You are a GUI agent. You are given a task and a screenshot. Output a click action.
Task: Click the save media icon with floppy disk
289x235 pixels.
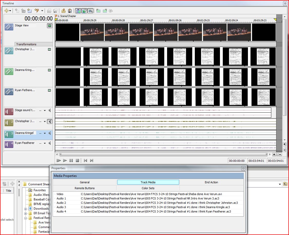(x=70, y=11)
